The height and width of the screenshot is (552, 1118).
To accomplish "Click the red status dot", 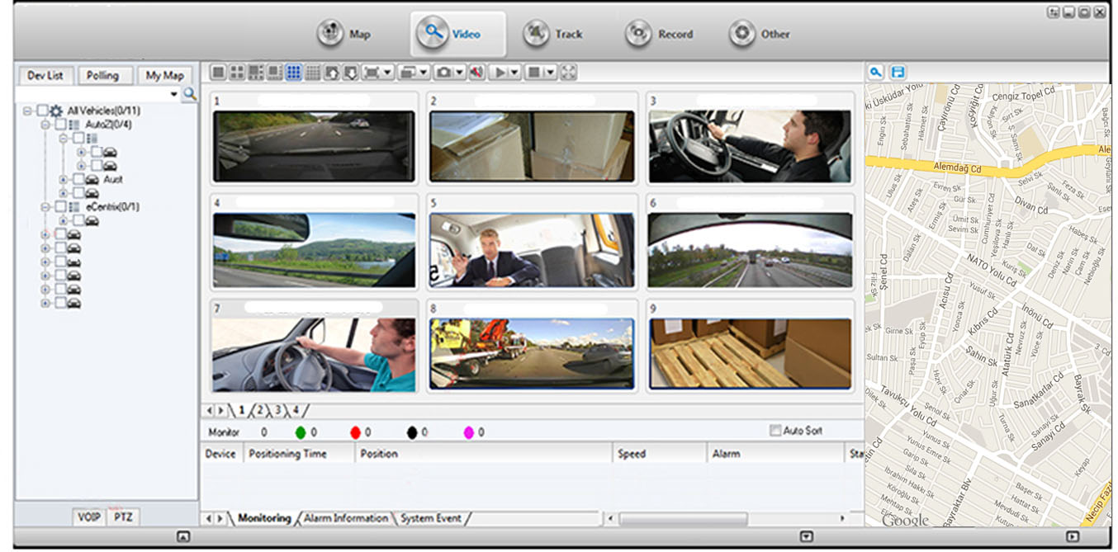I will point(355,432).
